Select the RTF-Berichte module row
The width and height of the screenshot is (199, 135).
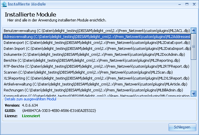[x=97, y=66]
